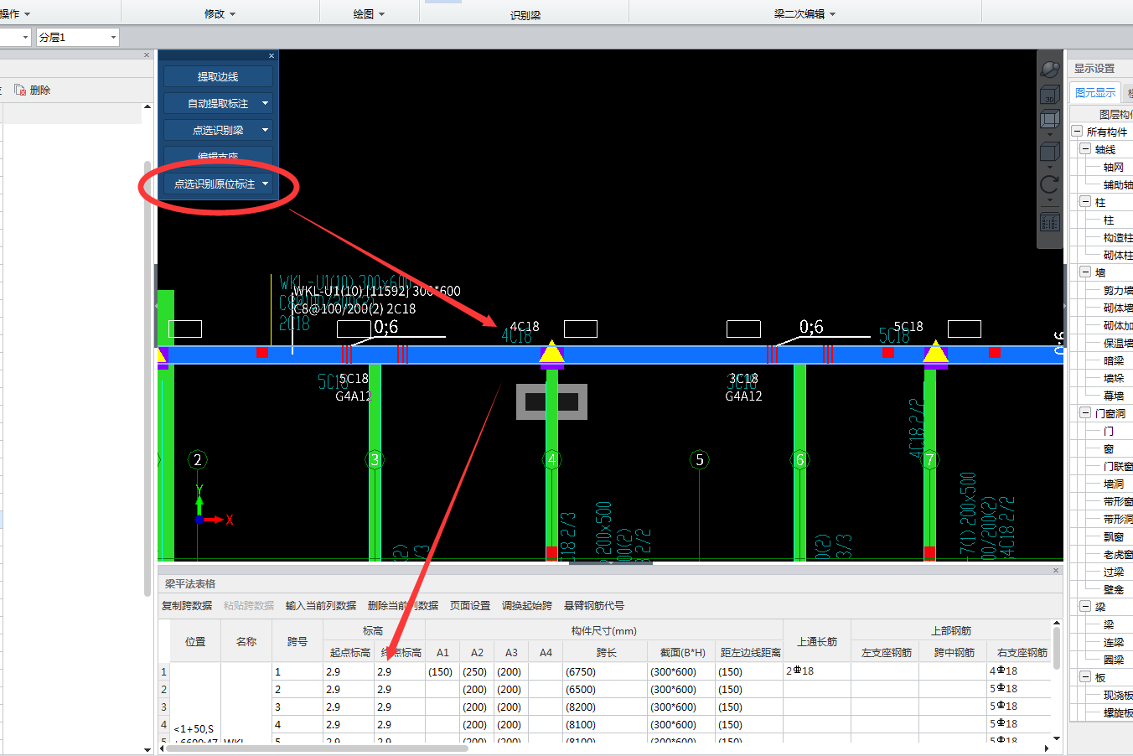Viewport: 1133px width, 756px height.
Task: Click 复制跨数据 in beam table toolbar
Action: [x=187, y=605]
